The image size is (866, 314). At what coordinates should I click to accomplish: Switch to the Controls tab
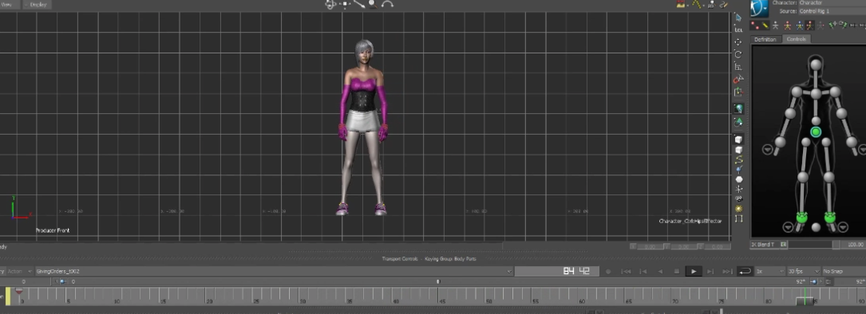(x=797, y=39)
